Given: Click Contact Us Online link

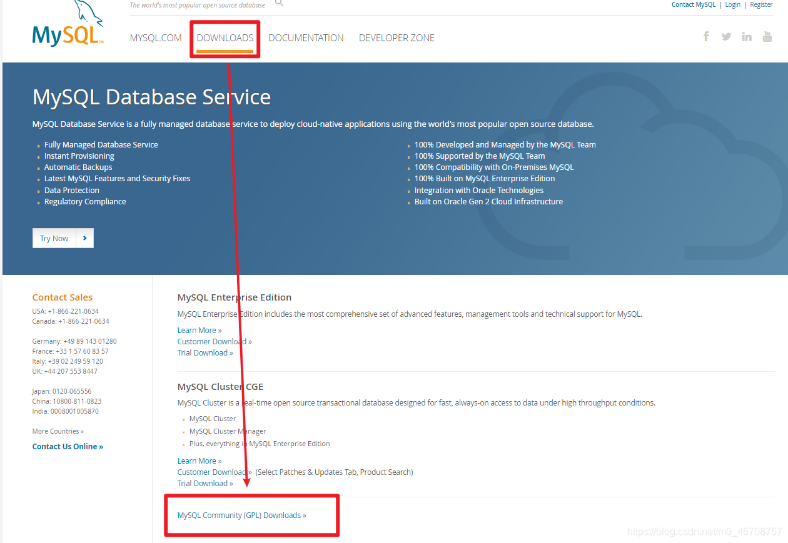Looking at the screenshot, I should 68,446.
